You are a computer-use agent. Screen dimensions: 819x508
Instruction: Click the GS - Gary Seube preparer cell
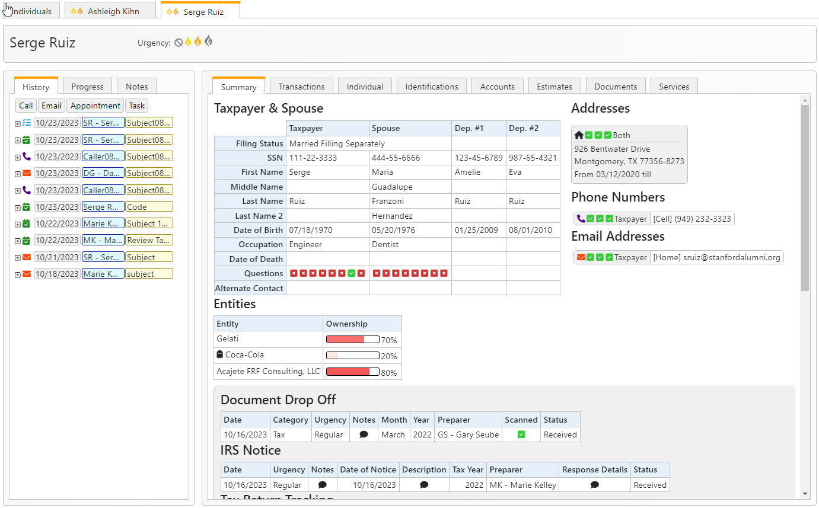point(468,434)
